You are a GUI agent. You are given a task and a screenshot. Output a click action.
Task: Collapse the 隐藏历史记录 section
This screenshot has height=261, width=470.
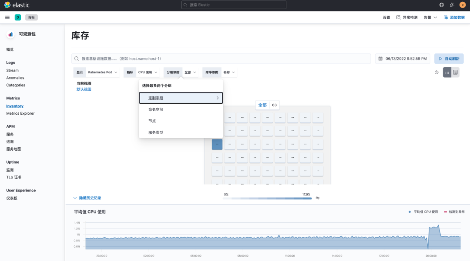(x=87, y=198)
